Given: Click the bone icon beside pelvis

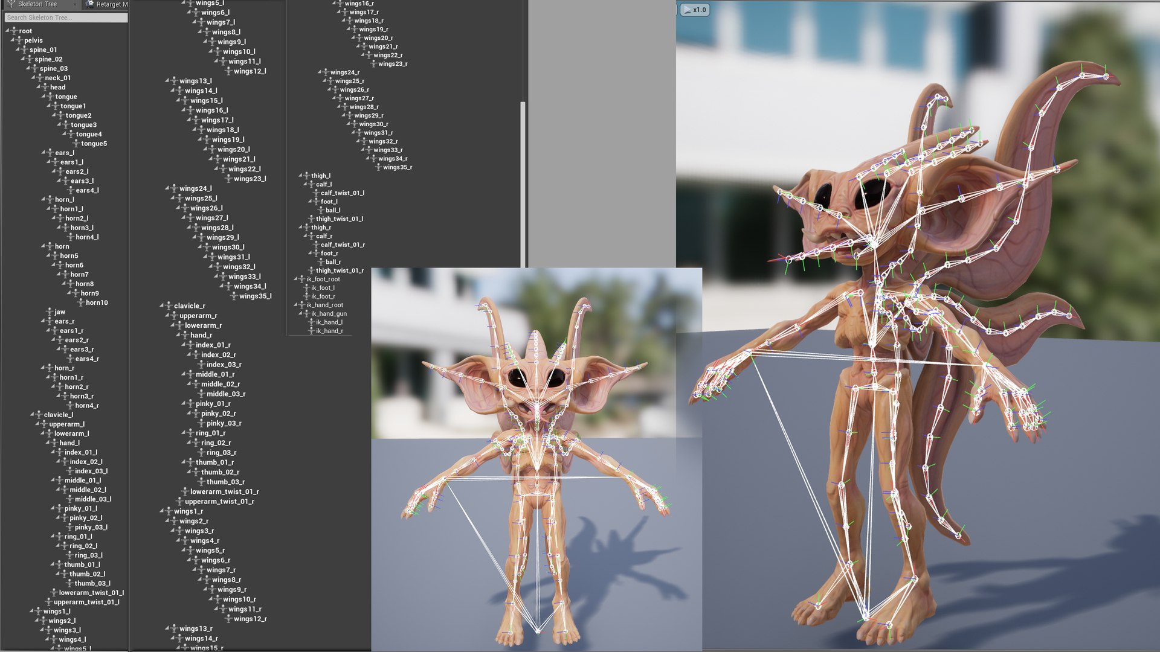Looking at the screenshot, I should (x=19, y=40).
